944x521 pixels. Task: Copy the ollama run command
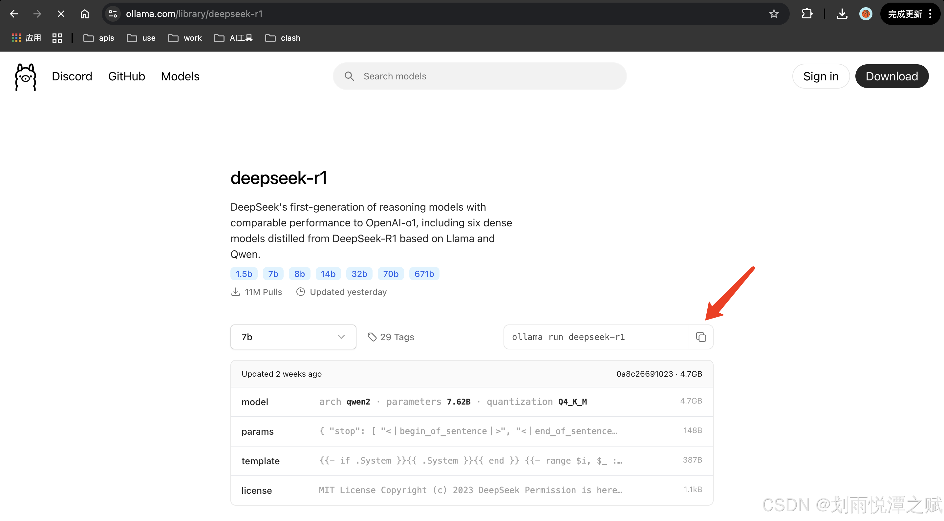(701, 337)
